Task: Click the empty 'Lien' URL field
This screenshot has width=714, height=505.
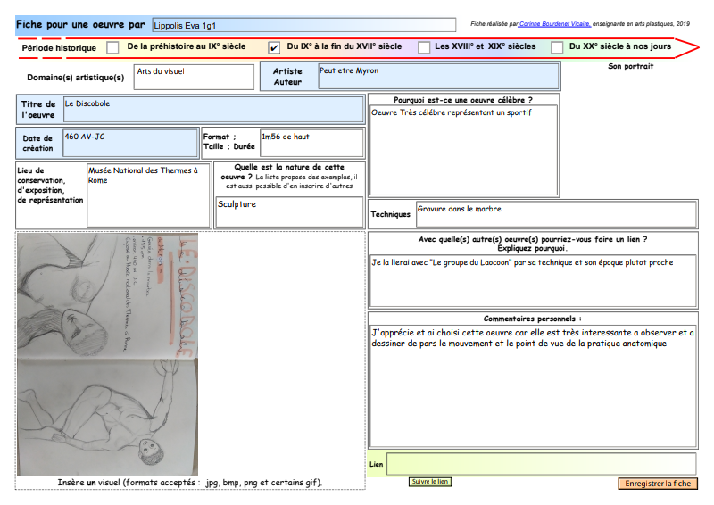Action: click(541, 464)
